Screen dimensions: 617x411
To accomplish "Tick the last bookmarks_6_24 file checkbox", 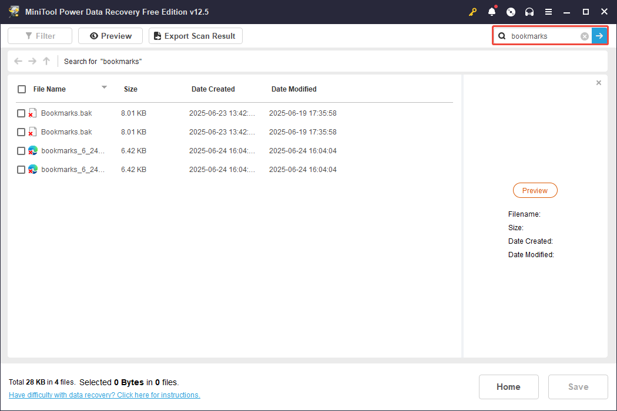I will pyautogui.click(x=21, y=170).
